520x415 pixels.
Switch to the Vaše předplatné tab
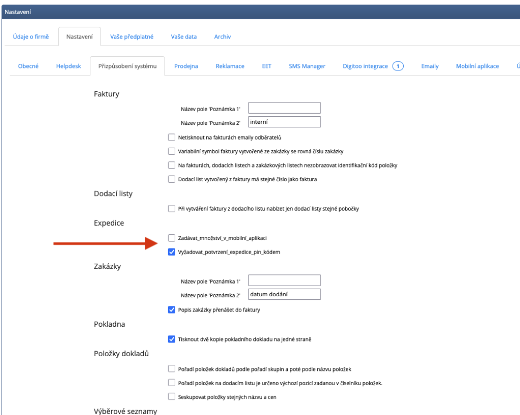click(x=132, y=37)
